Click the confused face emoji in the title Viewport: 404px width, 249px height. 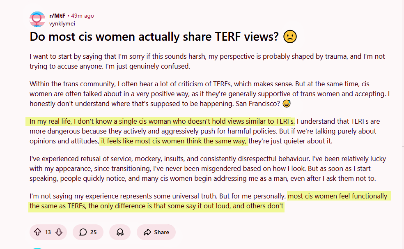coord(290,37)
